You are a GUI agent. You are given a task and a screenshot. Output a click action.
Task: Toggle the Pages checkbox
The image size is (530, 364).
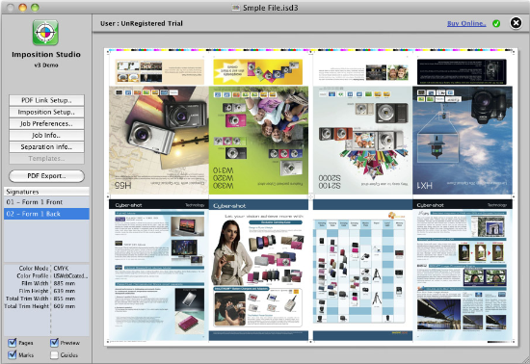pos(13,343)
